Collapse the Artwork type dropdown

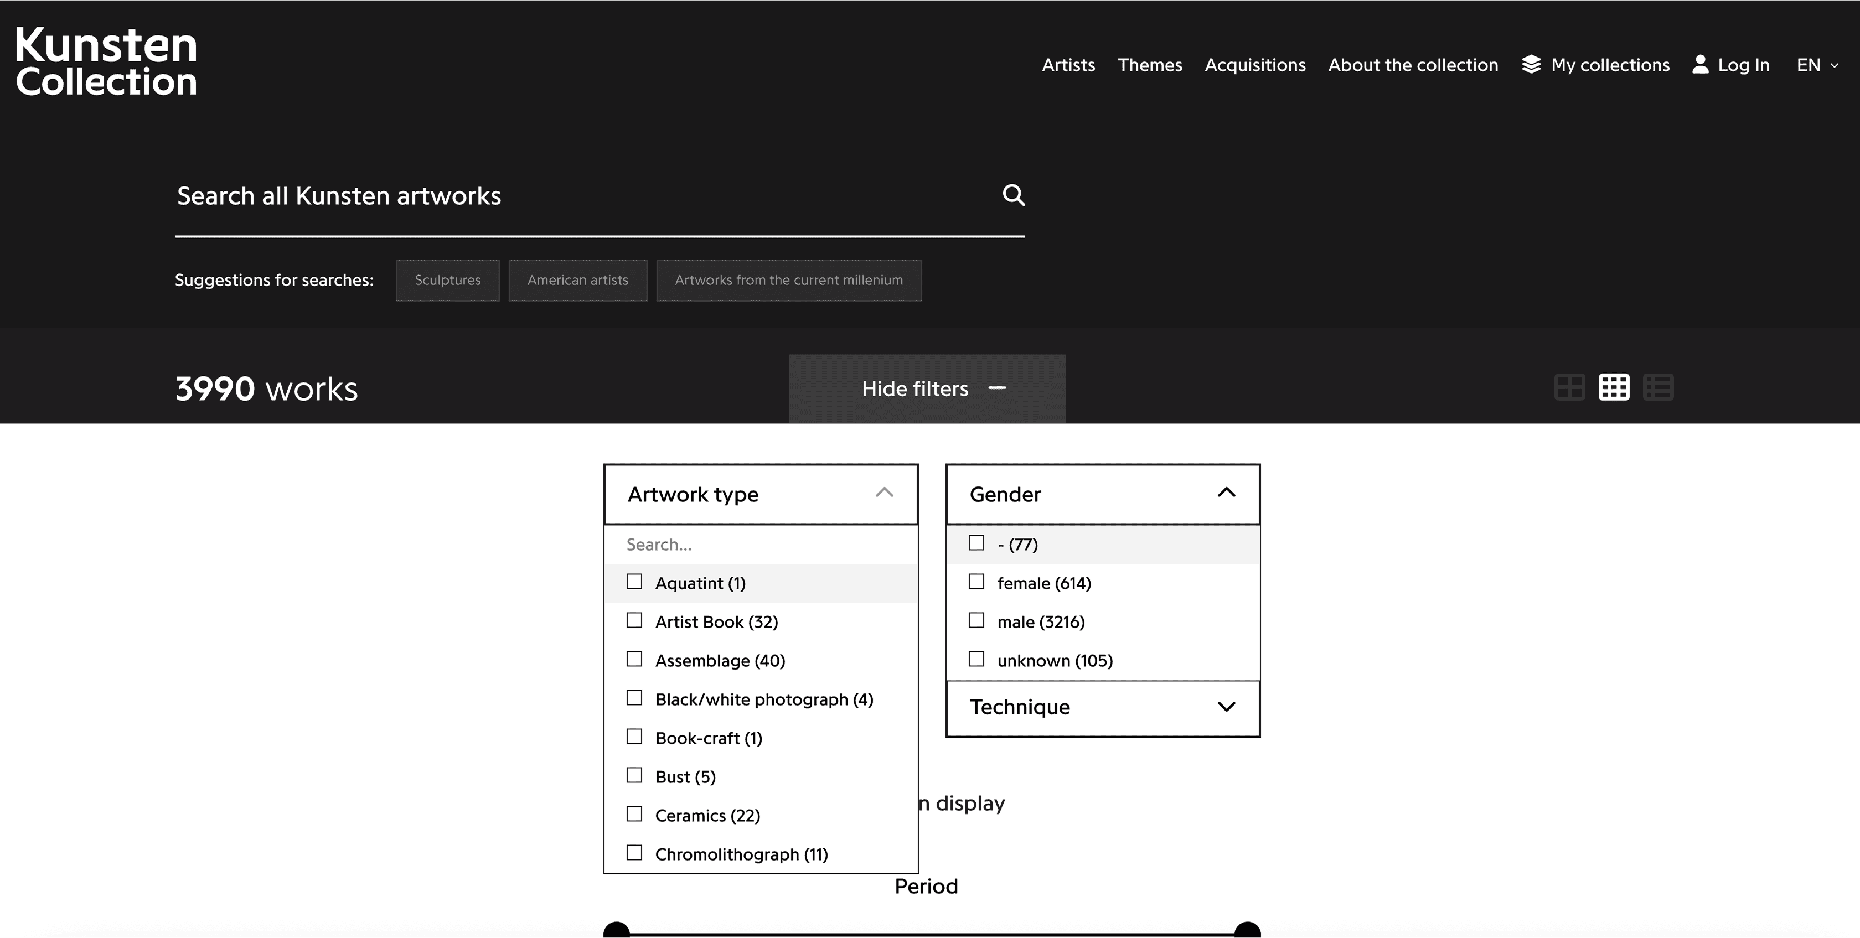[884, 494]
